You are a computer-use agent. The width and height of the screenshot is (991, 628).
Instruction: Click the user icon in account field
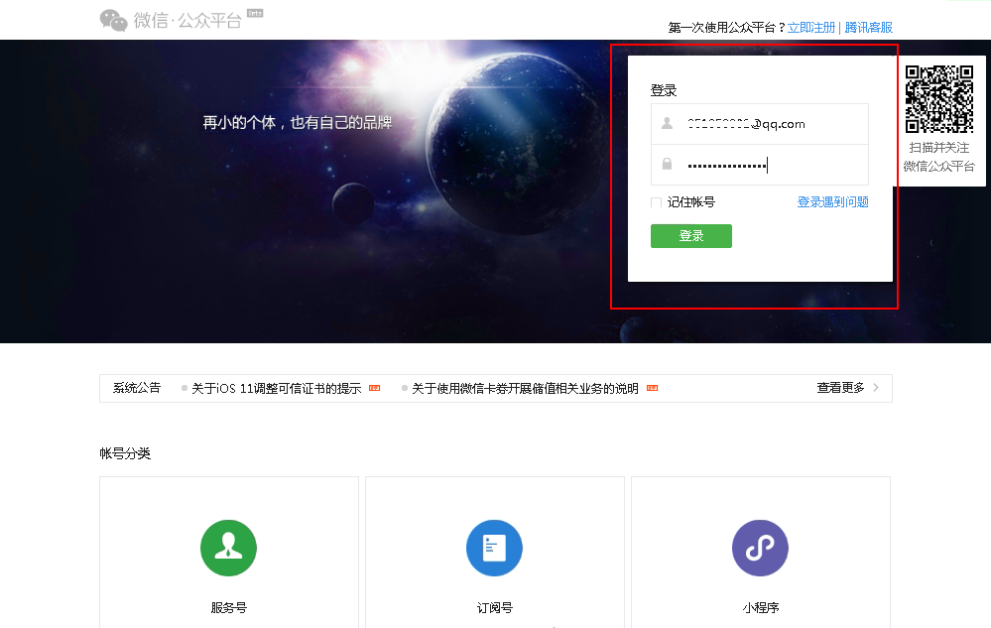pos(667,124)
